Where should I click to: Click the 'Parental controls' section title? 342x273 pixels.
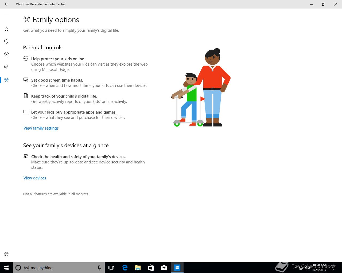coord(43,47)
